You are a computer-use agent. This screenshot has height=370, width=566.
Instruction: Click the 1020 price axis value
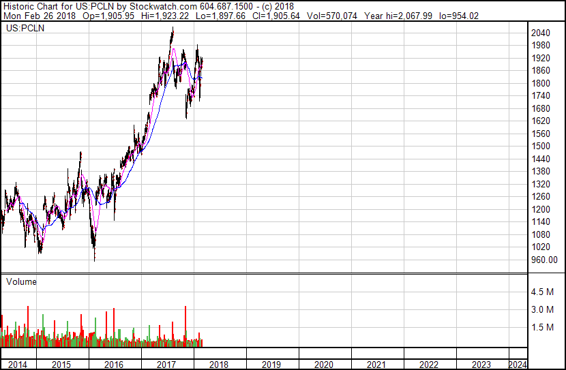point(541,247)
